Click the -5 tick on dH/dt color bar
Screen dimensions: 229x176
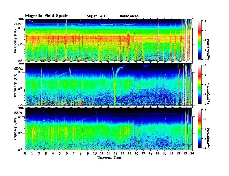click(x=205, y=21)
